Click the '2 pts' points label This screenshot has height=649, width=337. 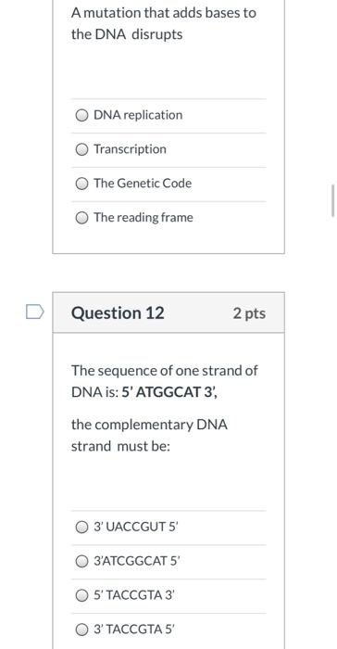click(x=249, y=313)
